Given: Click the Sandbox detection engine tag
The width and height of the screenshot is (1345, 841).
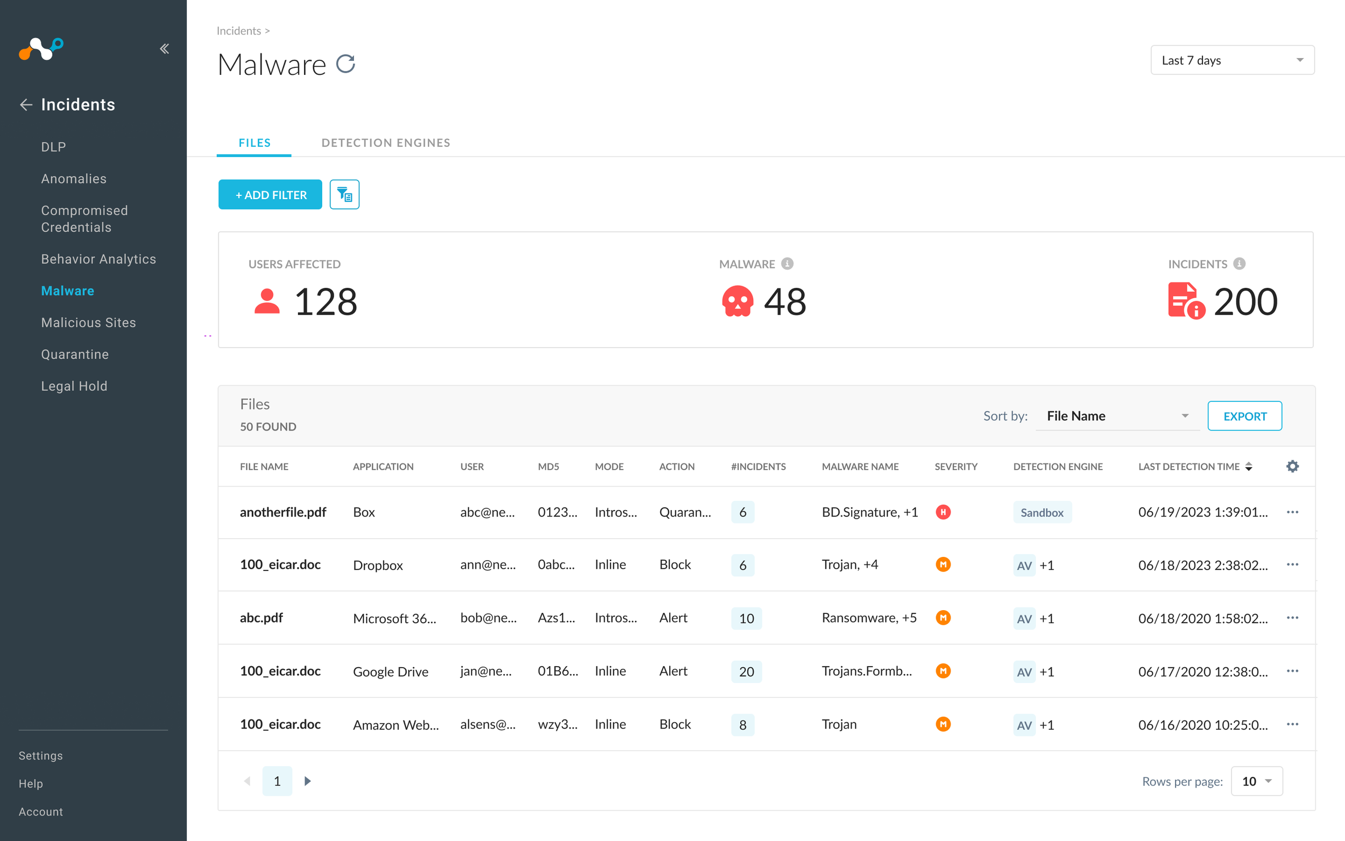Looking at the screenshot, I should point(1042,512).
